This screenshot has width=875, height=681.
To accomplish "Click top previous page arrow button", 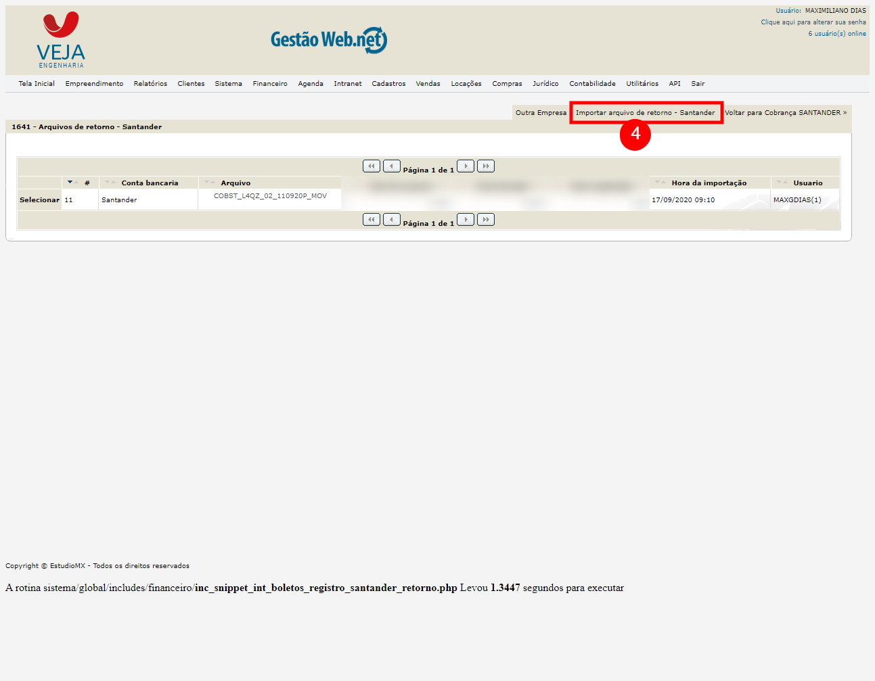I will point(391,166).
